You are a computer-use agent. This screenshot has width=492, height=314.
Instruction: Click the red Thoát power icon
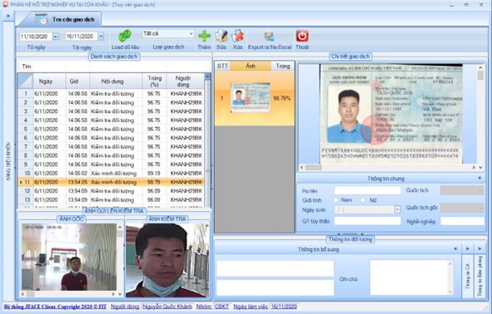pyautogui.click(x=302, y=36)
